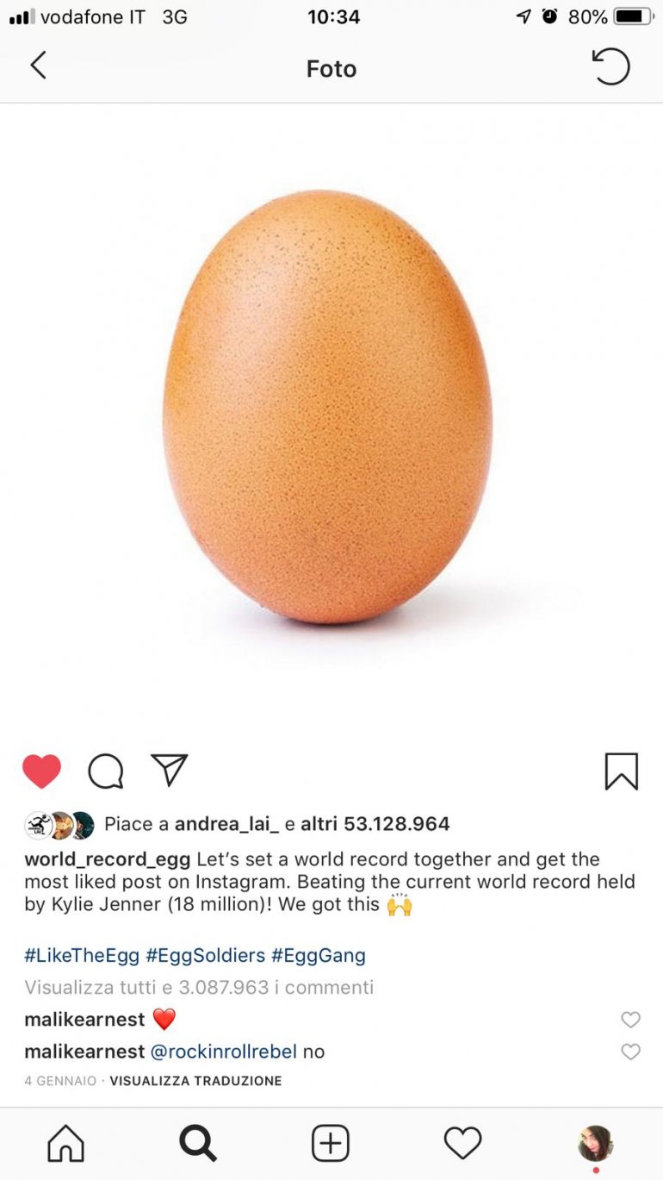This screenshot has width=663, height=1180.
Task: View the 53.128.964 other likes
Action: tap(375, 824)
